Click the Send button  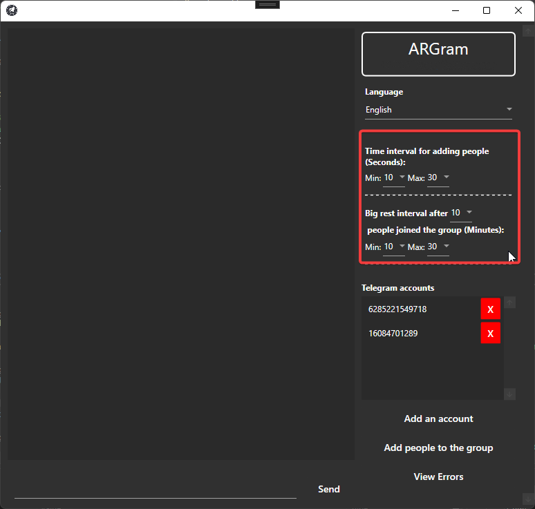[x=328, y=489]
